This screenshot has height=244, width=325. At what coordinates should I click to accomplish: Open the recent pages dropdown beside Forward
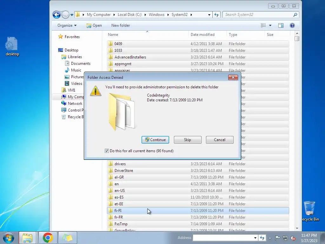click(72, 15)
